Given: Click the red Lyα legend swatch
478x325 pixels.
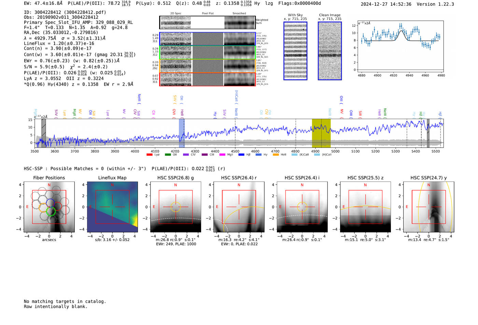Looking at the screenshot, I should pyautogui.click(x=149, y=155).
